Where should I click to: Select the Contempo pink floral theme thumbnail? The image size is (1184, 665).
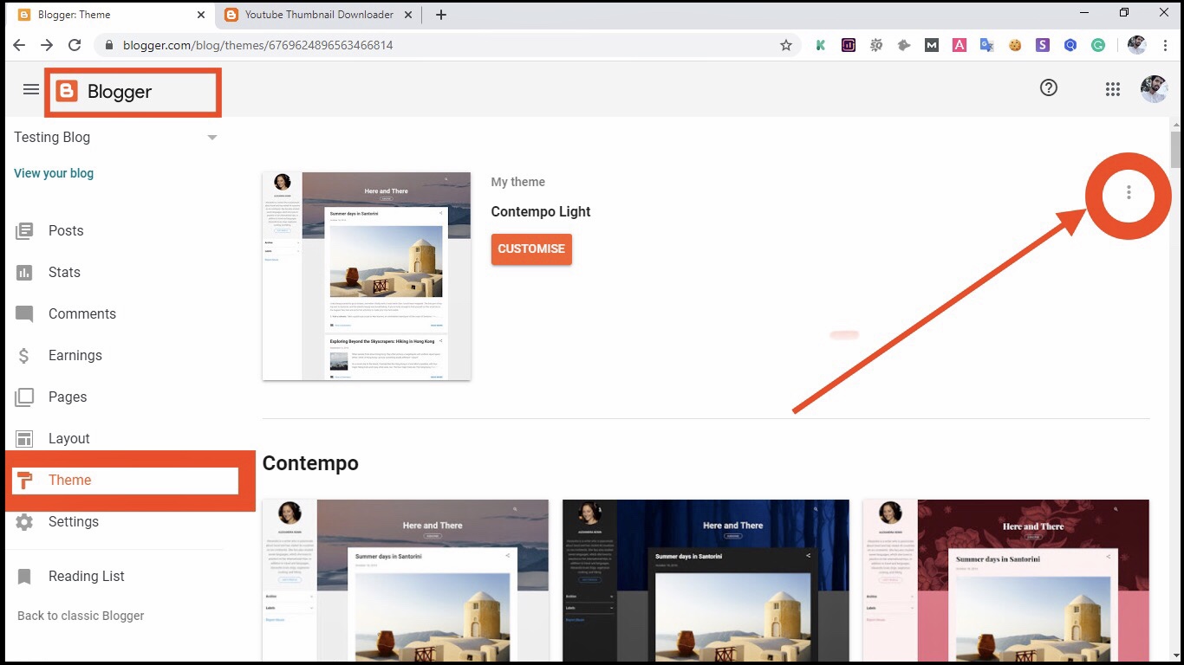pyautogui.click(x=1005, y=580)
